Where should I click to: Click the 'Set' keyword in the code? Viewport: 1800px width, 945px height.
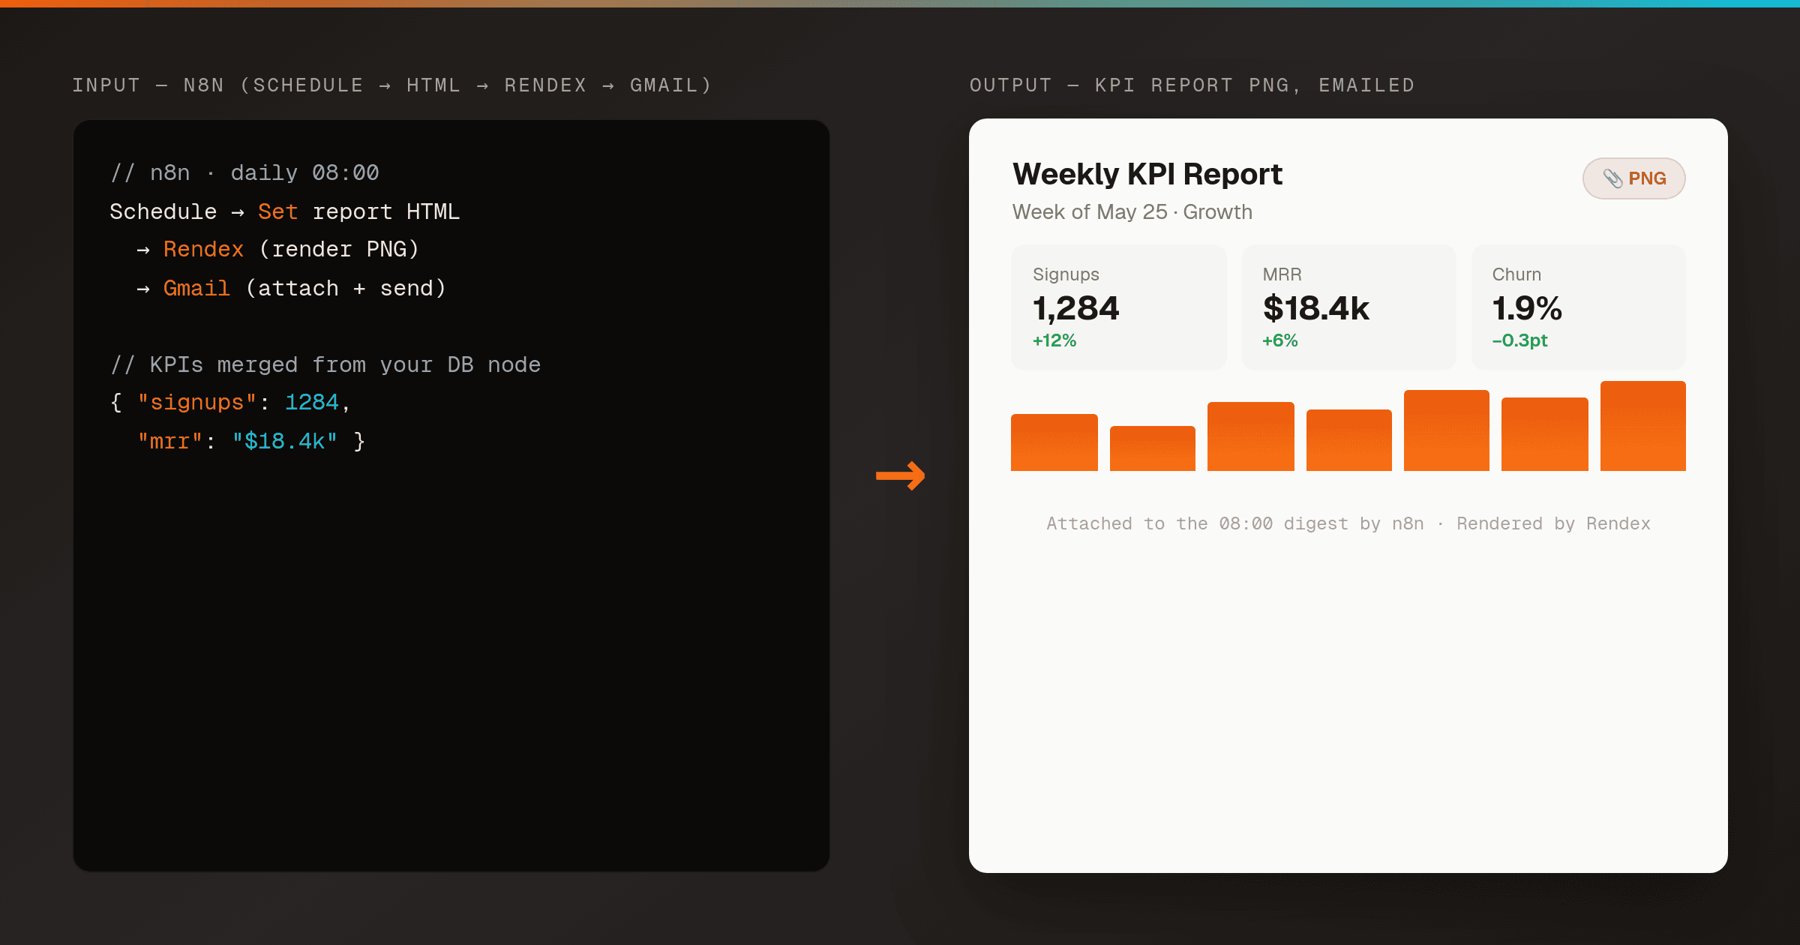(x=277, y=212)
